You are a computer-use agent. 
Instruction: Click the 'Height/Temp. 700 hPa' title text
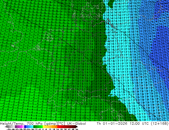[x=21, y=124]
